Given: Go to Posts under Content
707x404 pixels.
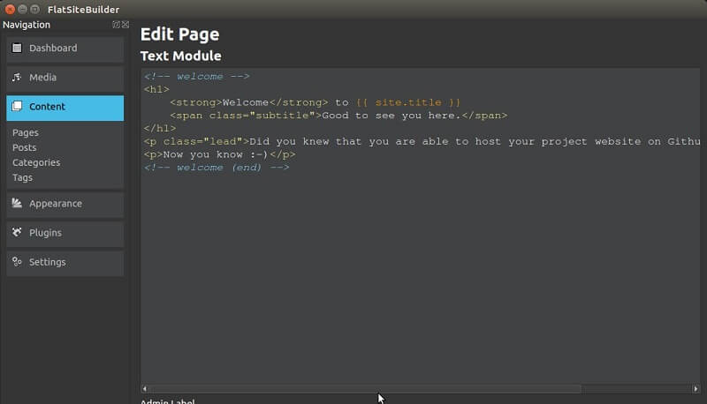Looking at the screenshot, I should tap(25, 147).
